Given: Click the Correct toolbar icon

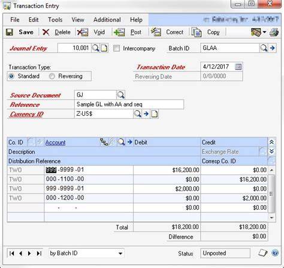Looking at the screenshot, I should (156, 32).
